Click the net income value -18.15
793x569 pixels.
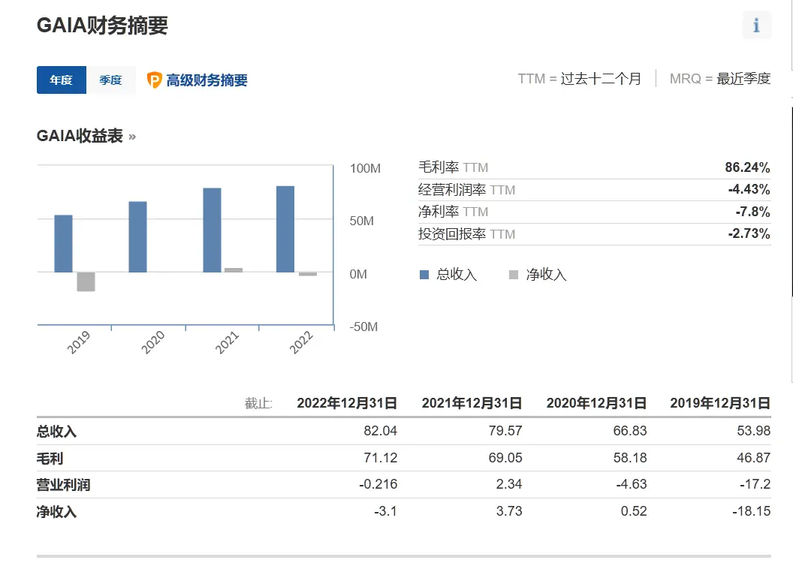pyautogui.click(x=752, y=511)
